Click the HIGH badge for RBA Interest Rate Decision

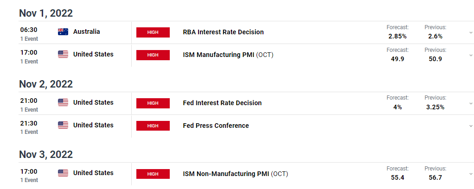click(x=153, y=32)
